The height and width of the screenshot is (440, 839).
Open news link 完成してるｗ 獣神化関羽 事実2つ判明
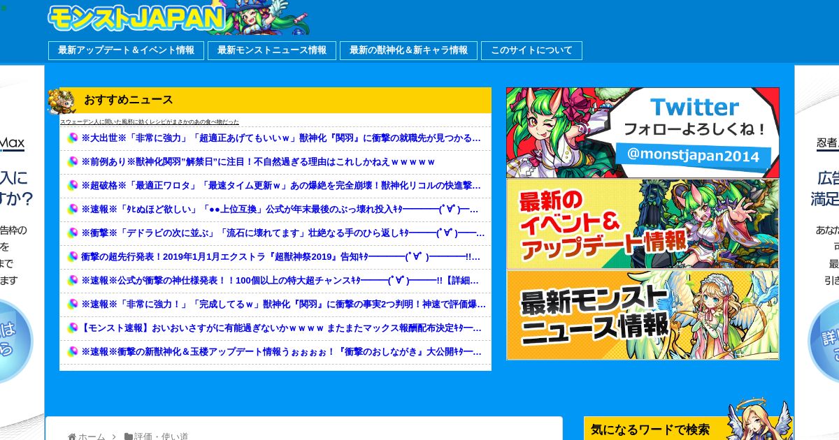click(283, 305)
